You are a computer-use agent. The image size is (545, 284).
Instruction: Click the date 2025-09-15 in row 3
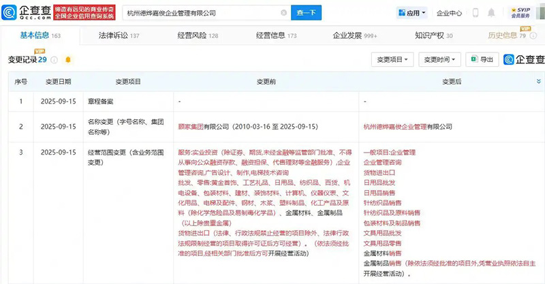pyautogui.click(x=59, y=153)
